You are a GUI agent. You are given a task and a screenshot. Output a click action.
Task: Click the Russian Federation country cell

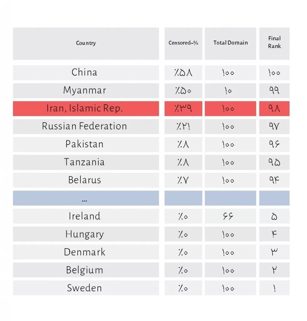(85, 126)
